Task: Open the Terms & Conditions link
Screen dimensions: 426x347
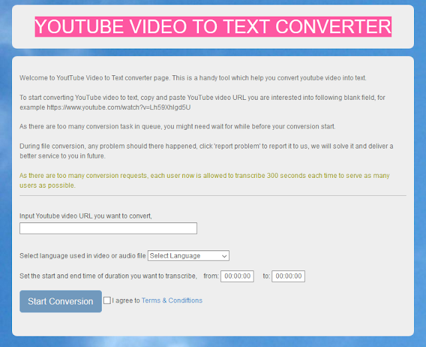Action: (172, 300)
